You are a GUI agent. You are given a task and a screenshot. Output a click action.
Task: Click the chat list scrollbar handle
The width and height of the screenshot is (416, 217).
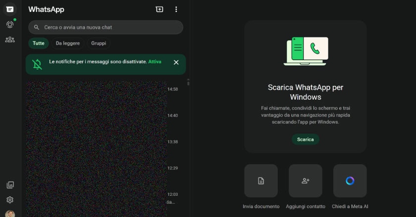[188, 82]
